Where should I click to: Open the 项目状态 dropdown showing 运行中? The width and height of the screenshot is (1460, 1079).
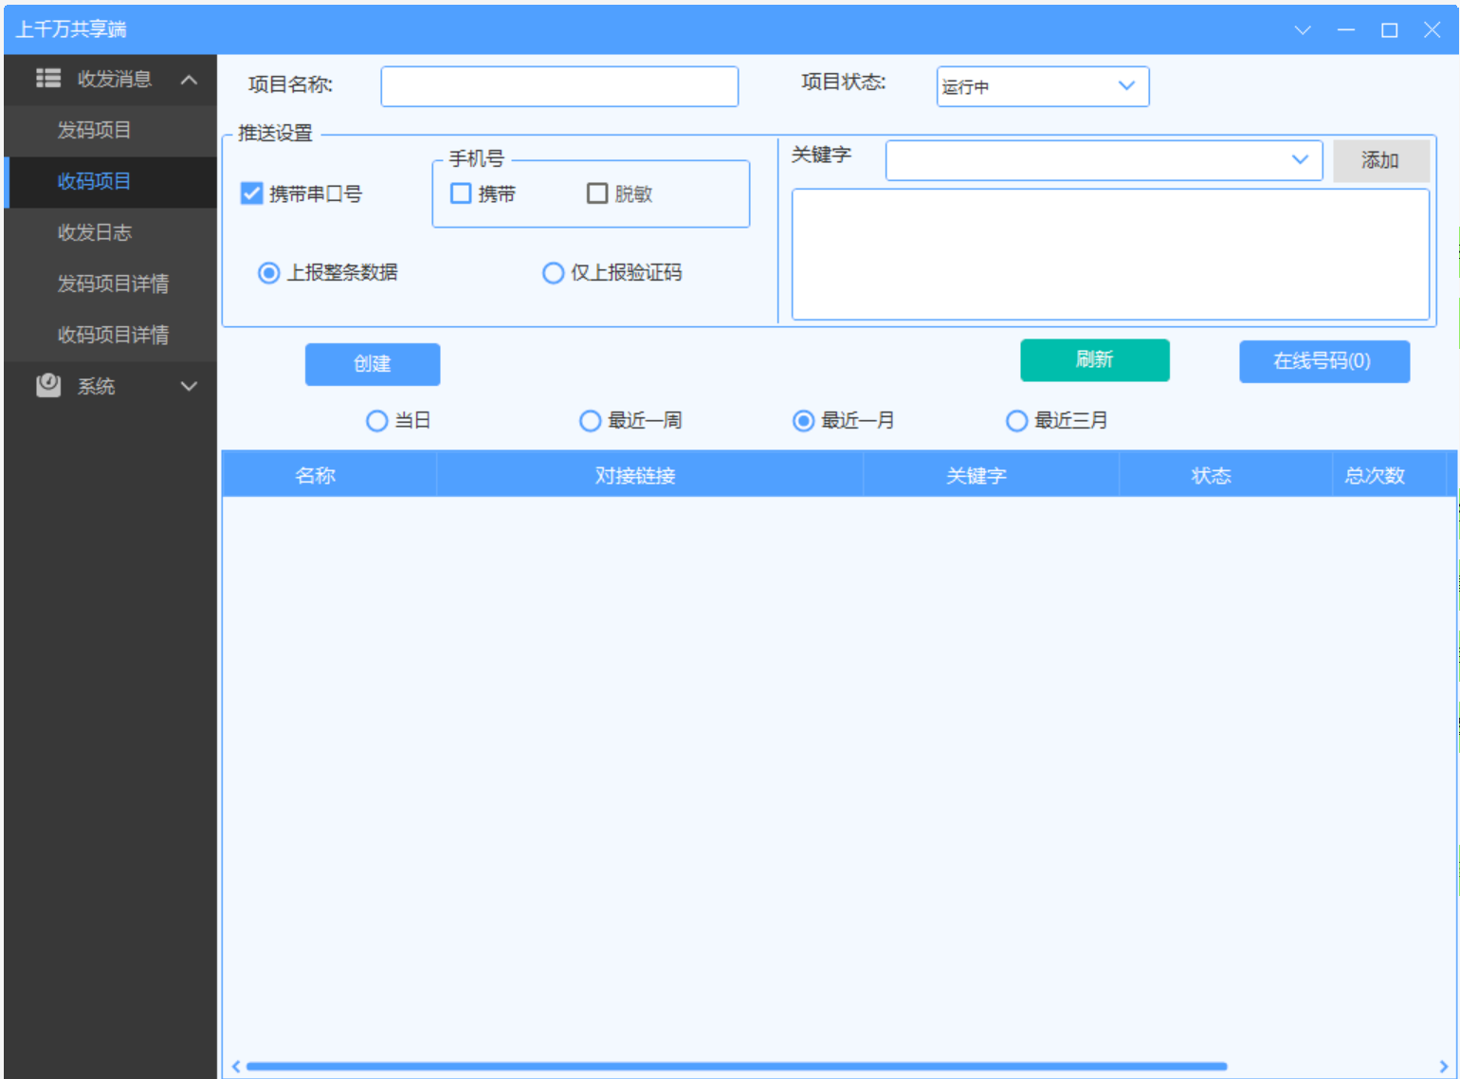point(1043,86)
